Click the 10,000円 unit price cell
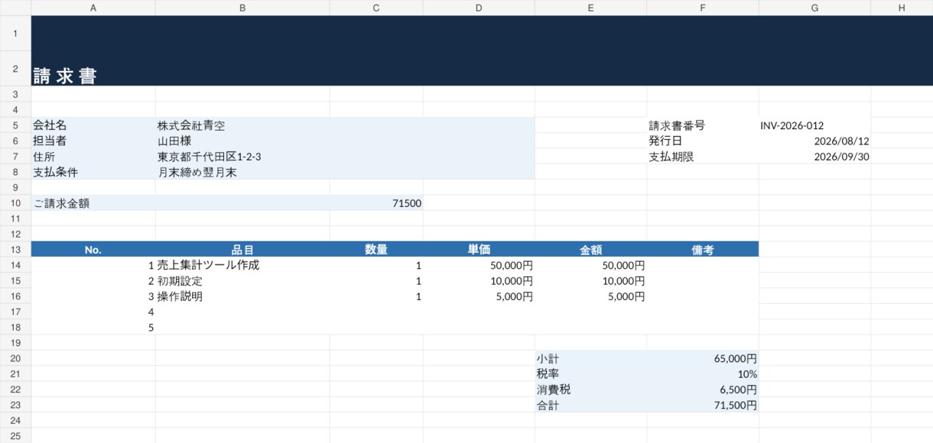 [479, 281]
